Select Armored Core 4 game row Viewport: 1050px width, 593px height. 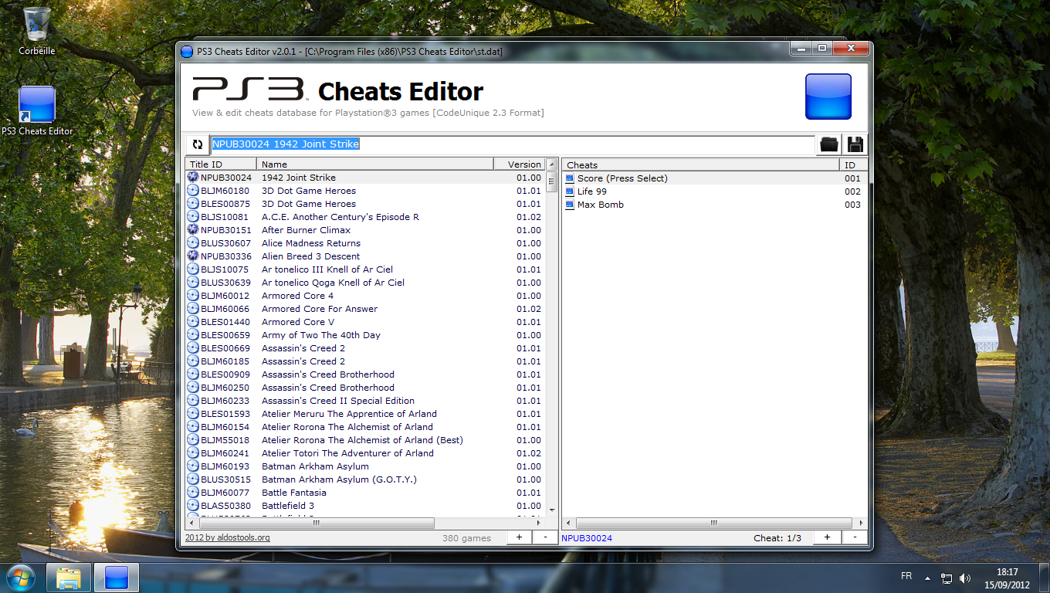coord(365,296)
